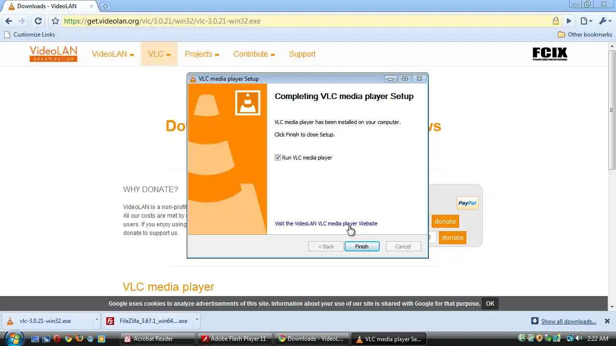Reload the page with the refresh icon

38,21
